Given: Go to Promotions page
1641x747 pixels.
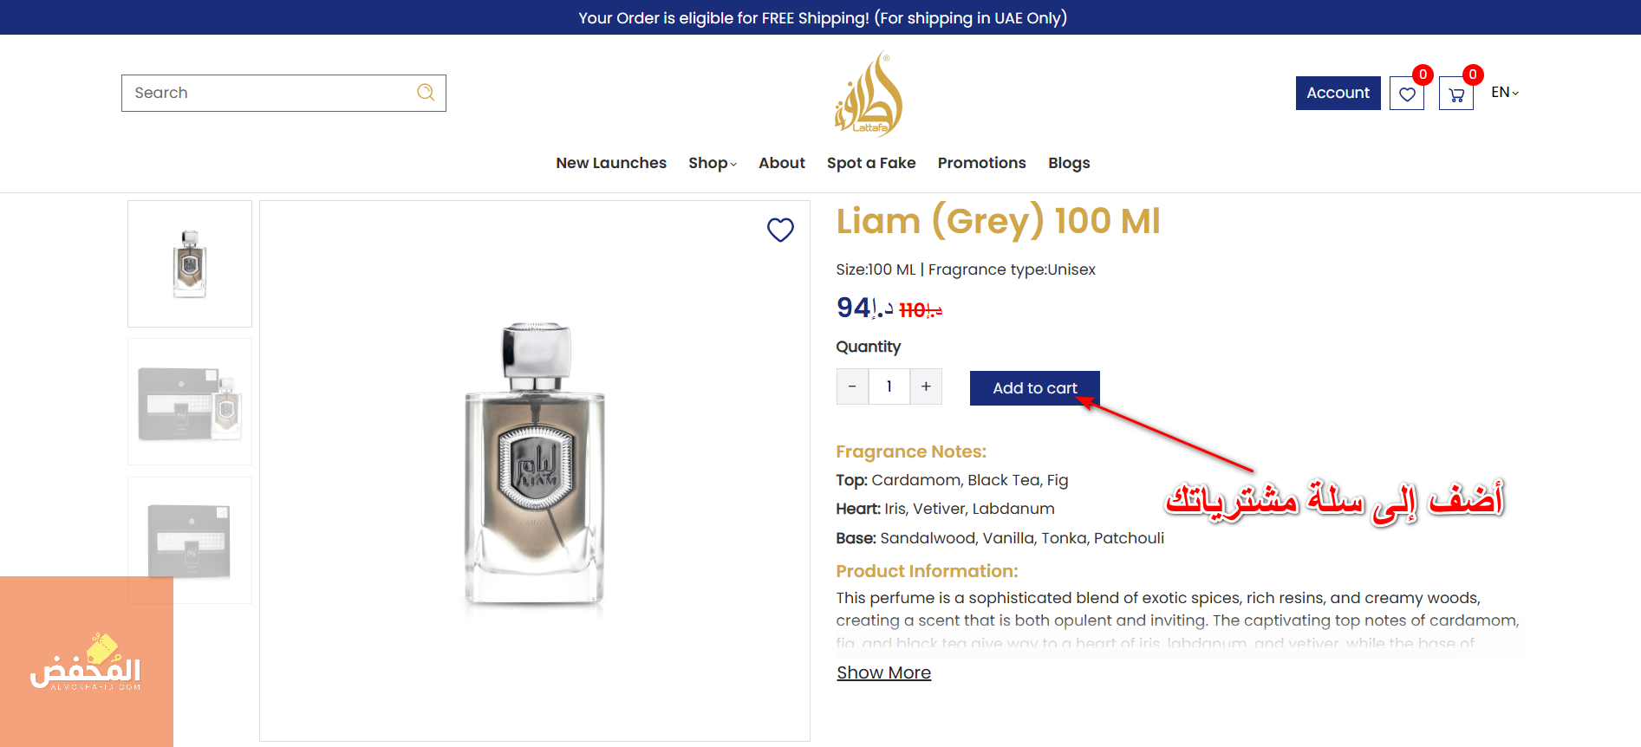Looking at the screenshot, I should click(x=981, y=163).
